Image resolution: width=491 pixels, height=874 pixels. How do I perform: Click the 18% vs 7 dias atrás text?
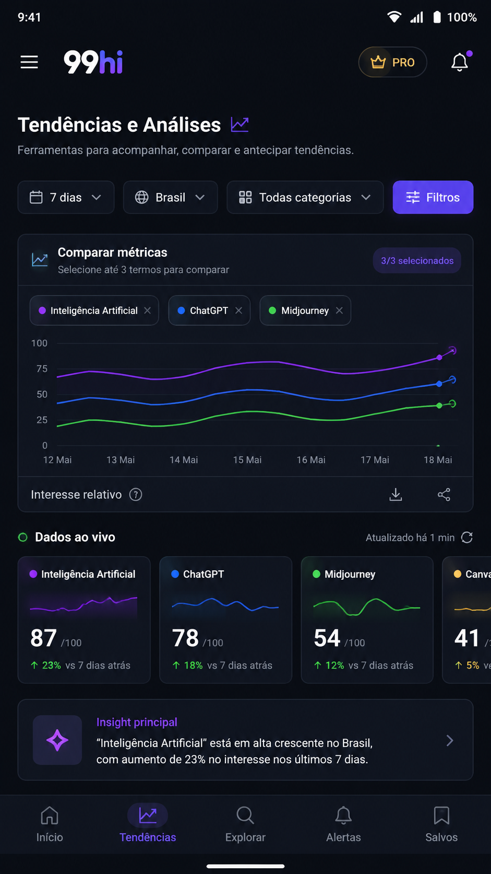222,665
